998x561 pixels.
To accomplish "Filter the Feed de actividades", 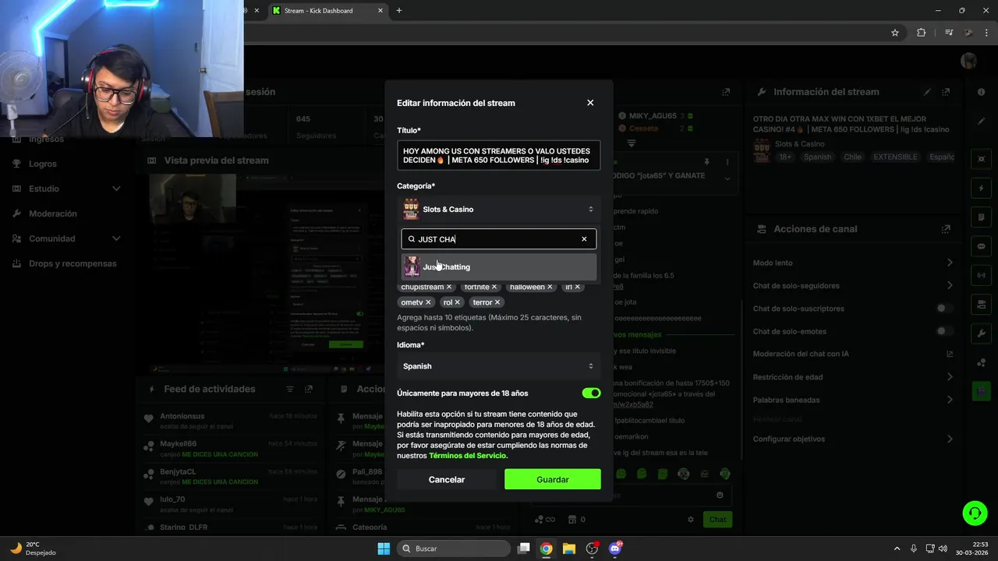I will (290, 389).
